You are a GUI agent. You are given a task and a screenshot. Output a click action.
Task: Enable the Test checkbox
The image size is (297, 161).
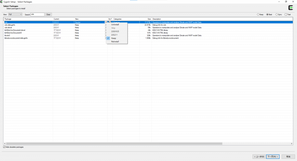tap(285, 14)
